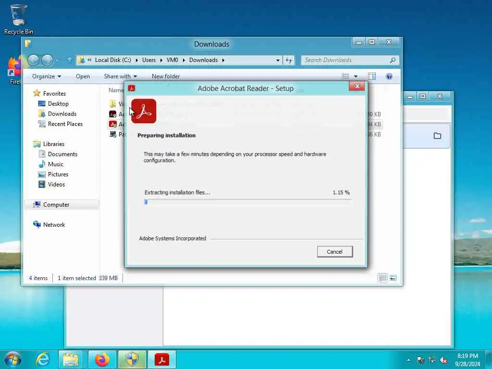Select Local Disk (C:) in address path
This screenshot has width=492, height=369.
click(x=113, y=60)
